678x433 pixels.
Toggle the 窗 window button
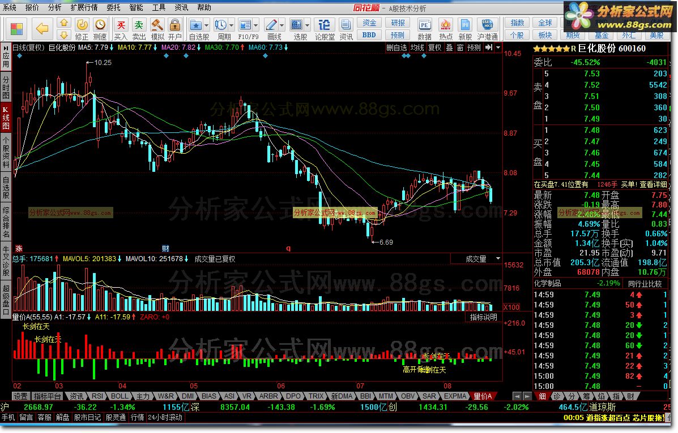tap(460, 47)
